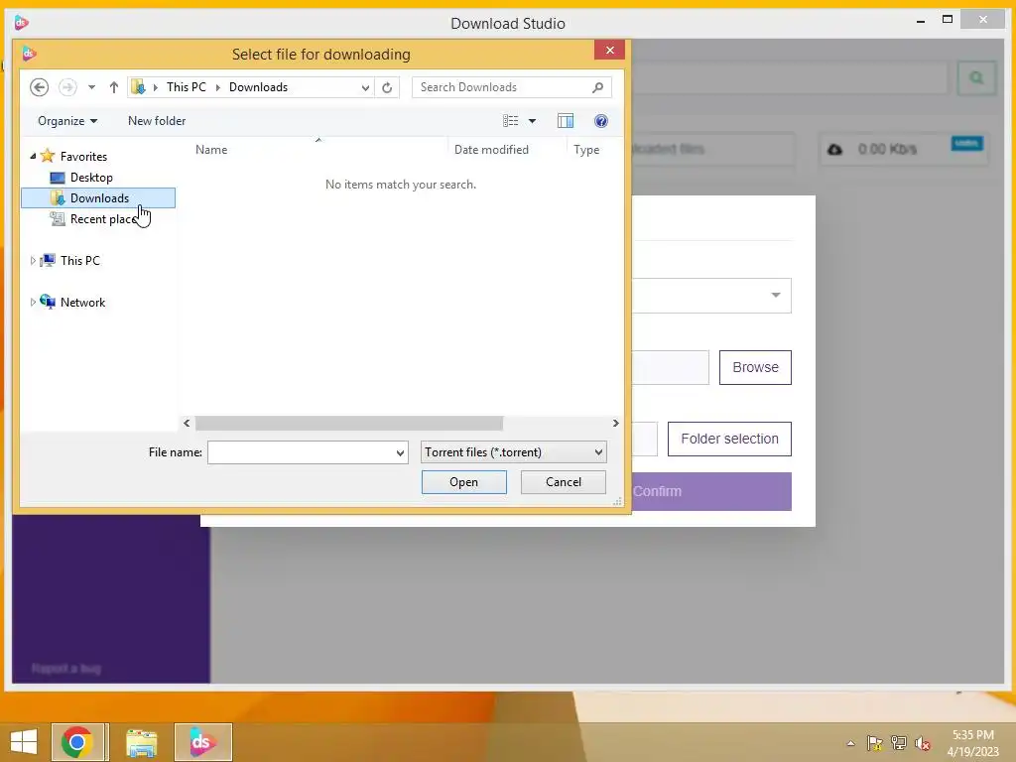Viewport: 1016px width, 762px height.
Task: Sort by Date modified column
Action: [x=491, y=150]
